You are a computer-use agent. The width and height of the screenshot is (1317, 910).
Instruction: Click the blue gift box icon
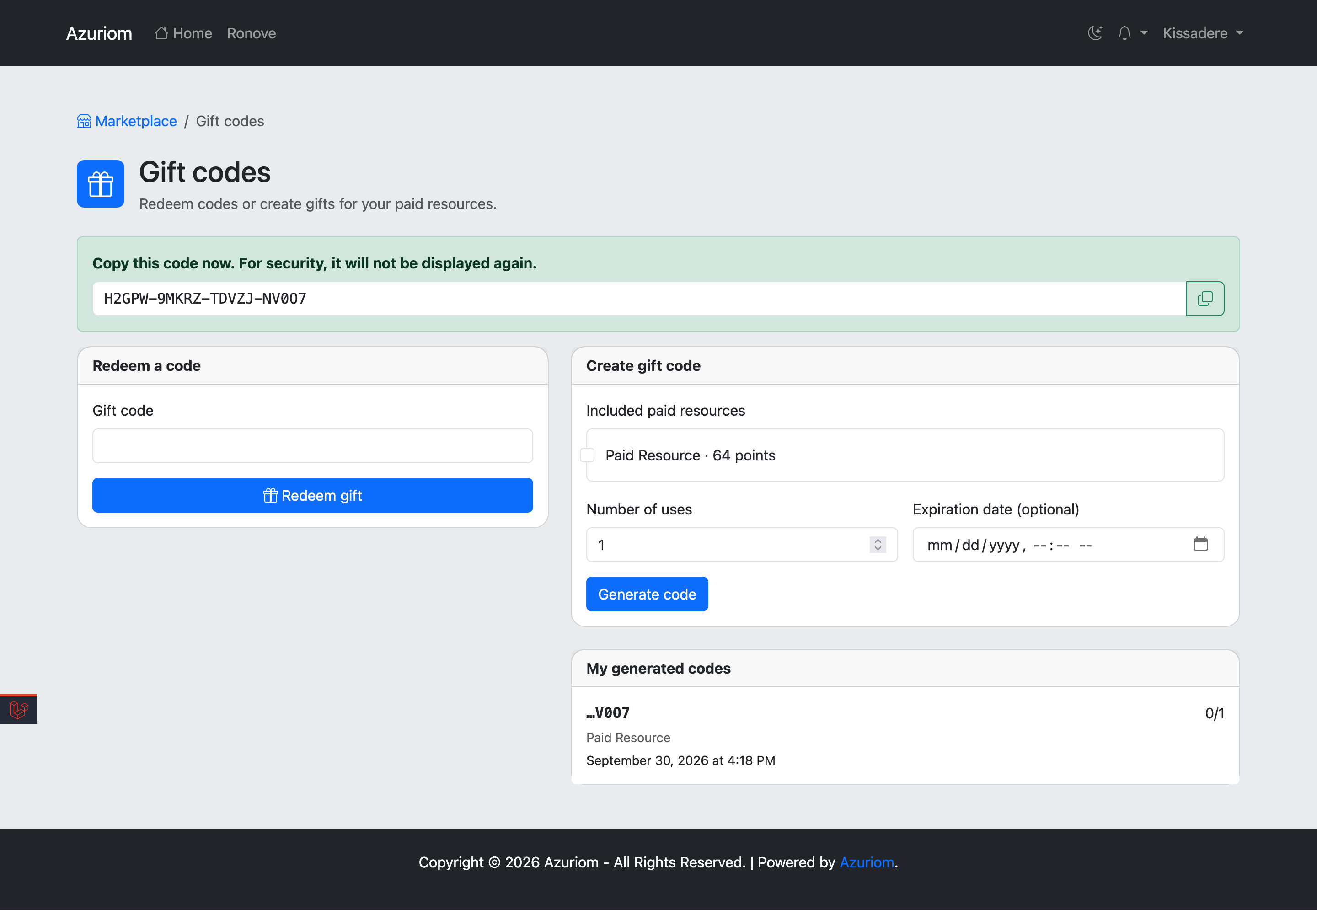pyautogui.click(x=100, y=183)
